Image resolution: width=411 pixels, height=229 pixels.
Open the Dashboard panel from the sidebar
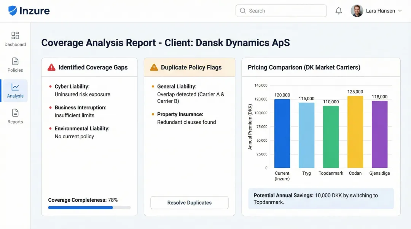coord(15,38)
